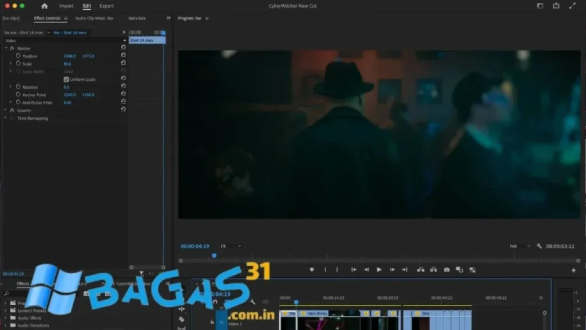Open the Export workspace
The width and height of the screenshot is (586, 330).
(106, 6)
